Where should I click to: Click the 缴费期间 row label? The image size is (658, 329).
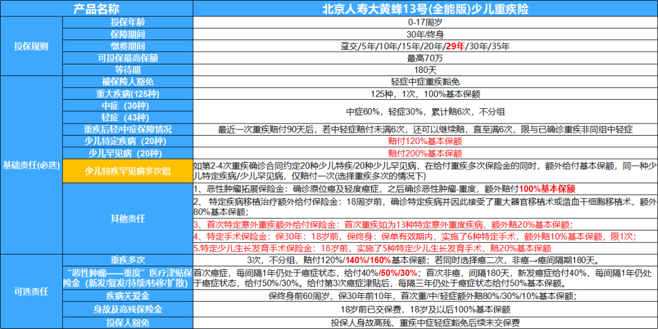click(127, 46)
